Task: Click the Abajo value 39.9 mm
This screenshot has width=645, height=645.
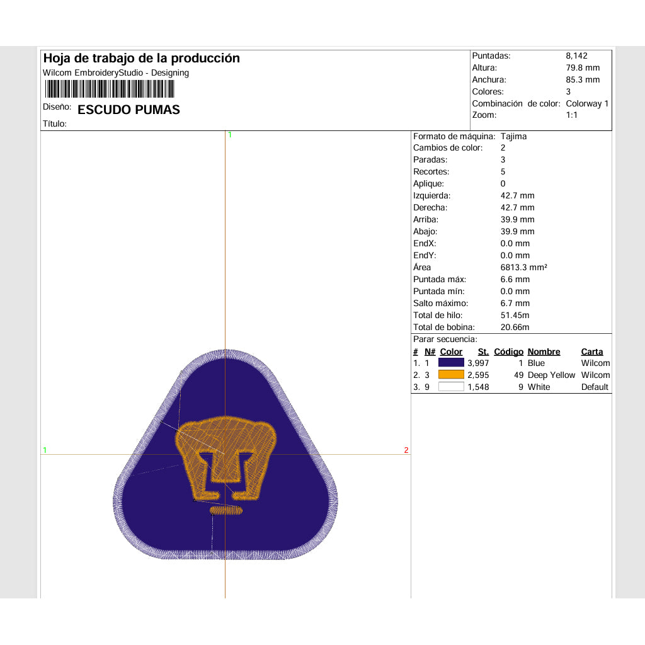Action: pyautogui.click(x=518, y=231)
